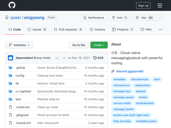The width and height of the screenshot is (171, 128).
Task: Click the Go to file button
Action: point(79,45)
